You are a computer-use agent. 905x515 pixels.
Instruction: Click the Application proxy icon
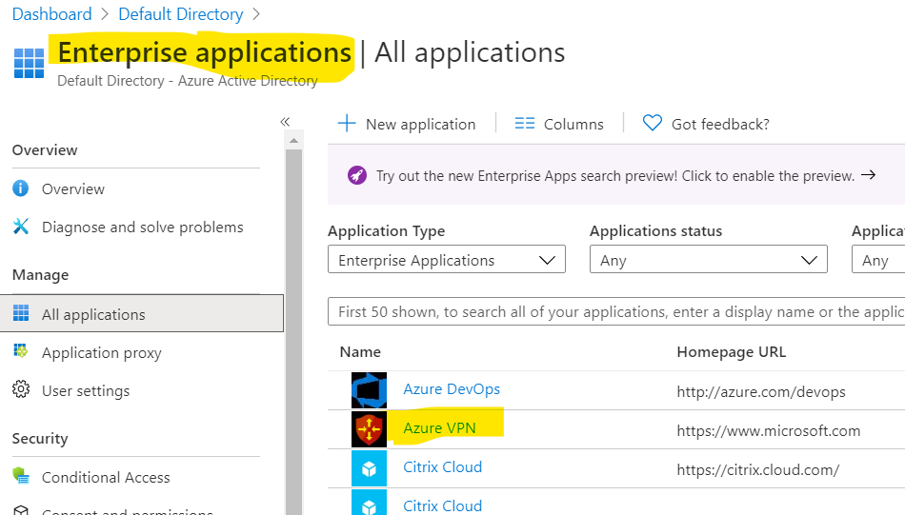[x=21, y=352]
